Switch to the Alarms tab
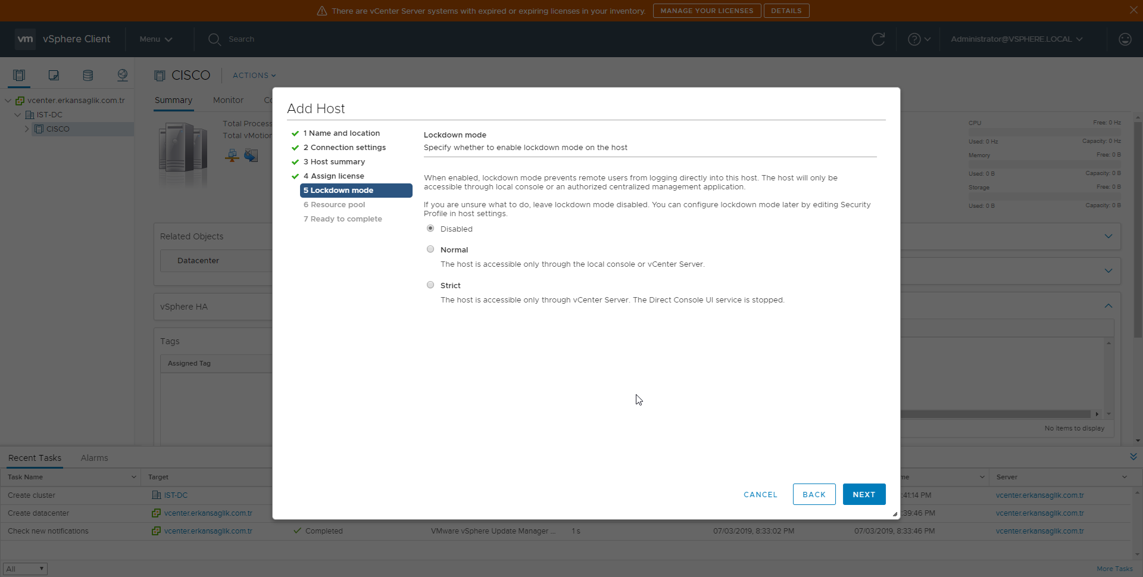The image size is (1143, 577). click(x=94, y=458)
